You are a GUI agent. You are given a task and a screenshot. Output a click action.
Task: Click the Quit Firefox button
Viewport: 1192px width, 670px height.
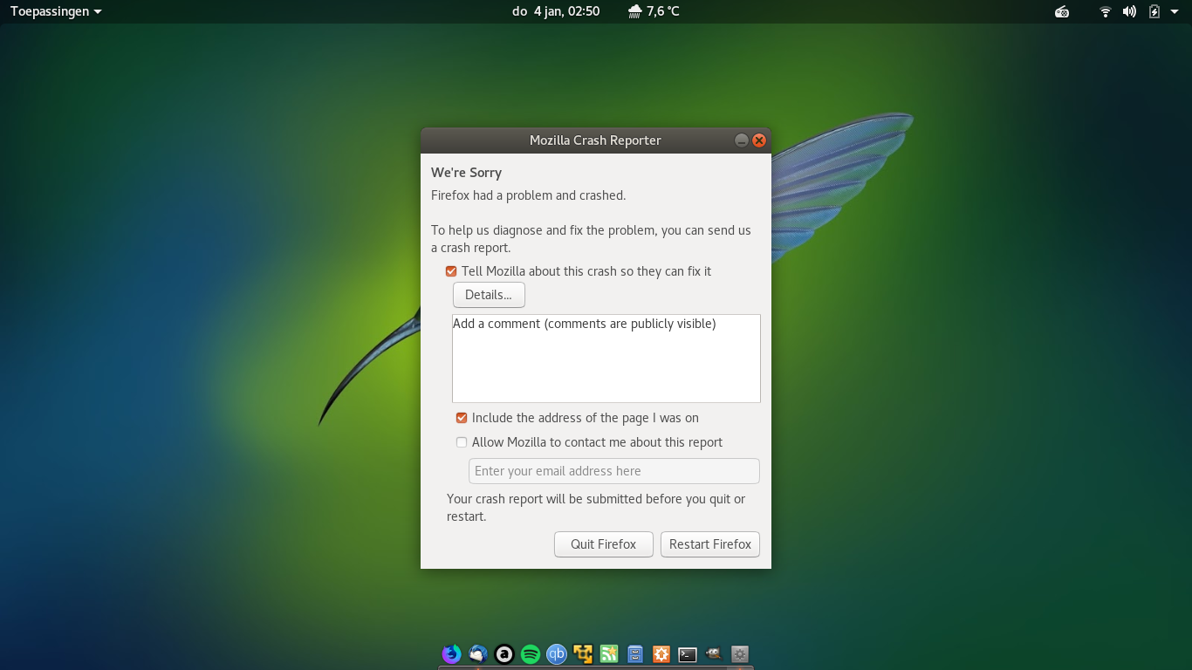click(604, 544)
